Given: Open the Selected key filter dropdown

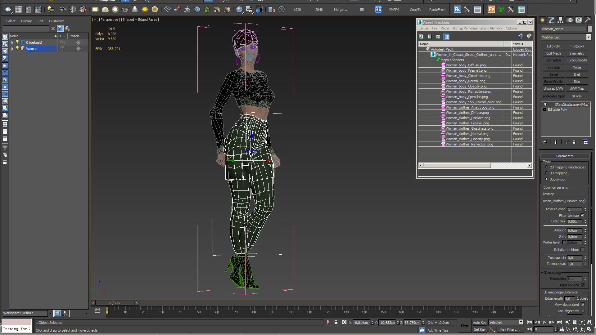Looking at the screenshot, I should tap(521, 322).
